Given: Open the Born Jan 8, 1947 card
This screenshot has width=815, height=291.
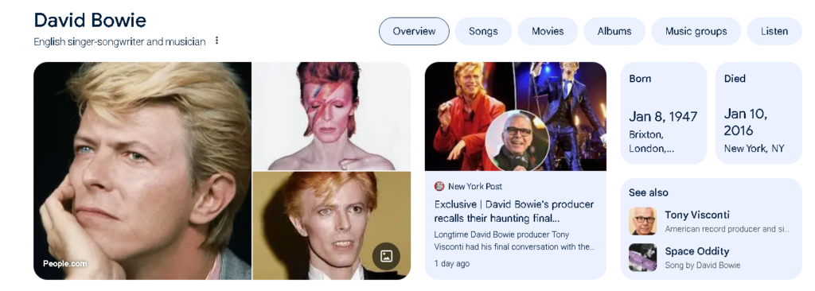Looking at the screenshot, I should pyautogui.click(x=664, y=113).
